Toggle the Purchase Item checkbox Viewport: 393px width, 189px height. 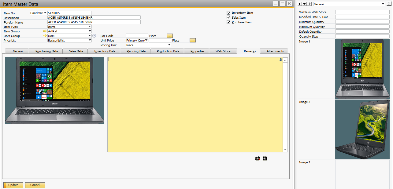click(x=228, y=22)
